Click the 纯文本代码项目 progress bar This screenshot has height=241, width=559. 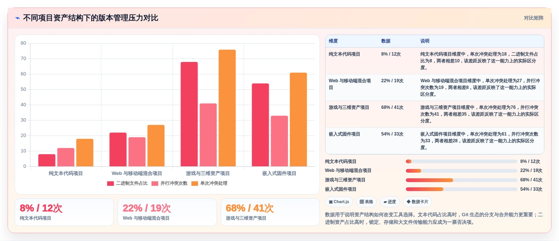[x=461, y=161]
